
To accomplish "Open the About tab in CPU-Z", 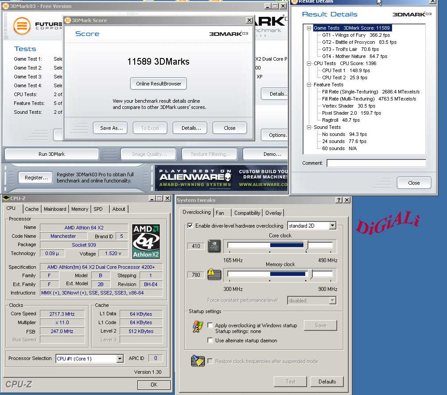I will coord(119,209).
